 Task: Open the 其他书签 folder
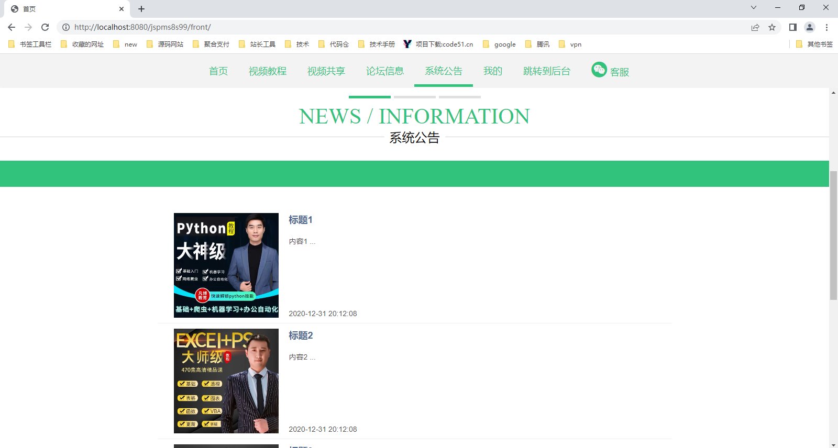(814, 44)
